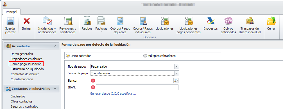283x109 pixels.
Task: Switch to the Principal ribbon tab
Action: coord(12,12)
